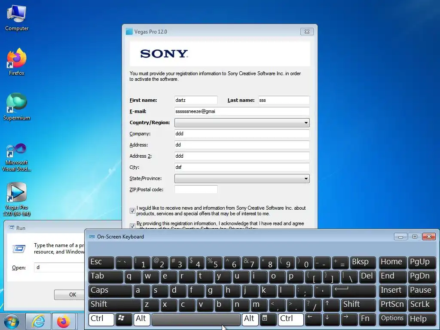Viewport: 440px width, 330px height.
Task: Launch Internet Explorer from the taskbar
Action: [x=38, y=321]
